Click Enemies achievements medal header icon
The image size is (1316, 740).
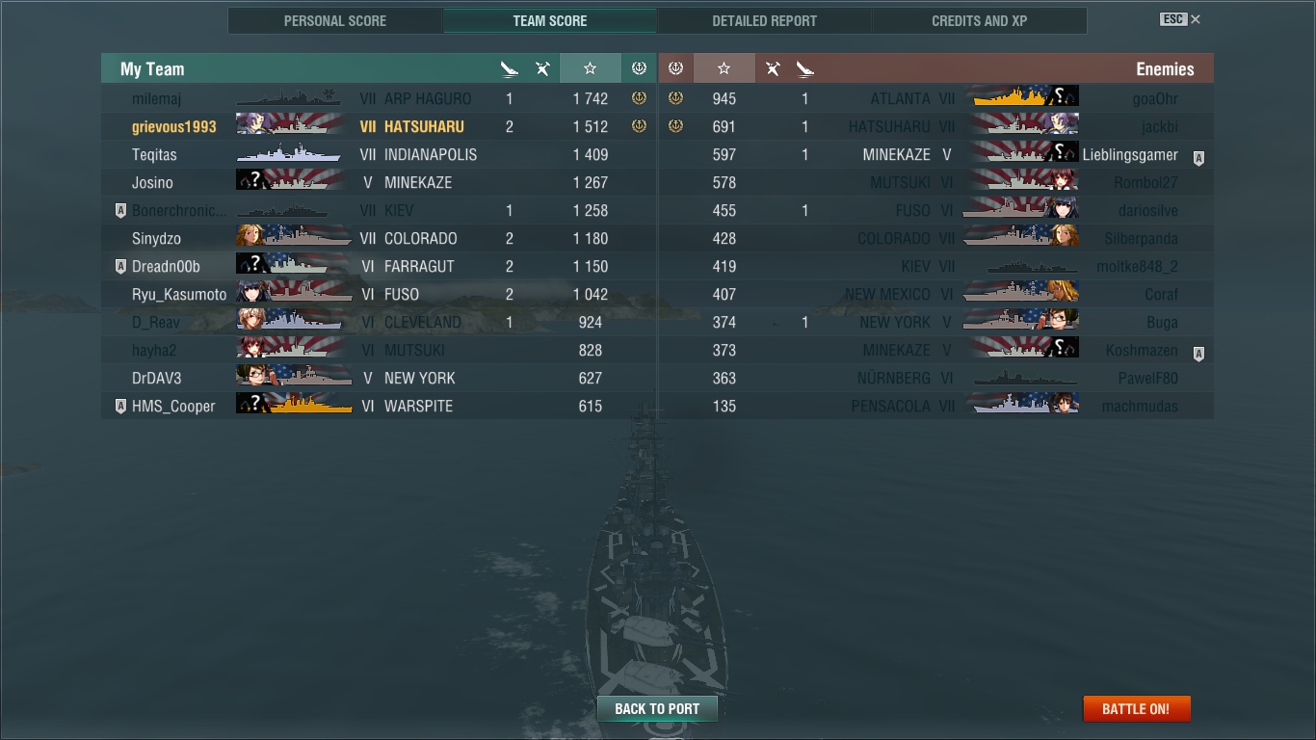coord(675,68)
